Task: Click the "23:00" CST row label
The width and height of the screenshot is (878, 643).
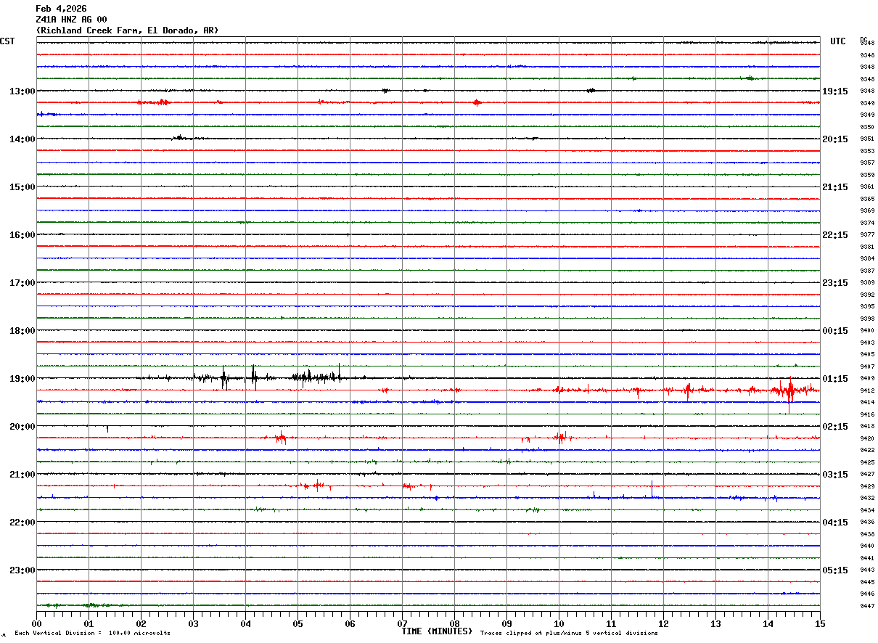Action: coord(22,570)
